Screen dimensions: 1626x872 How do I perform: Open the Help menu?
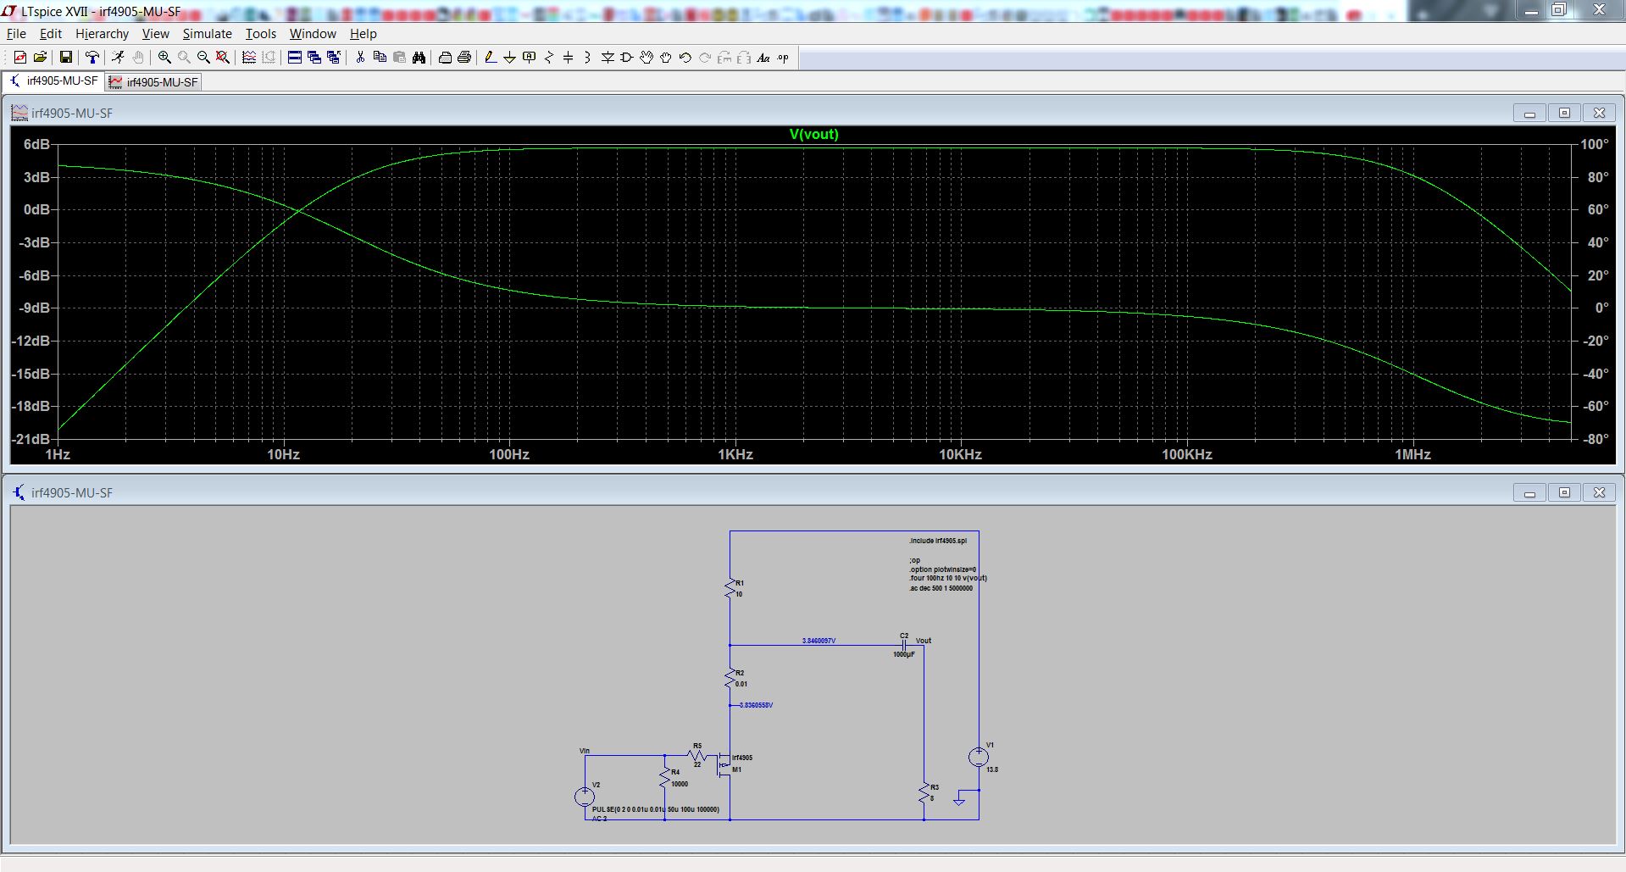coord(363,34)
